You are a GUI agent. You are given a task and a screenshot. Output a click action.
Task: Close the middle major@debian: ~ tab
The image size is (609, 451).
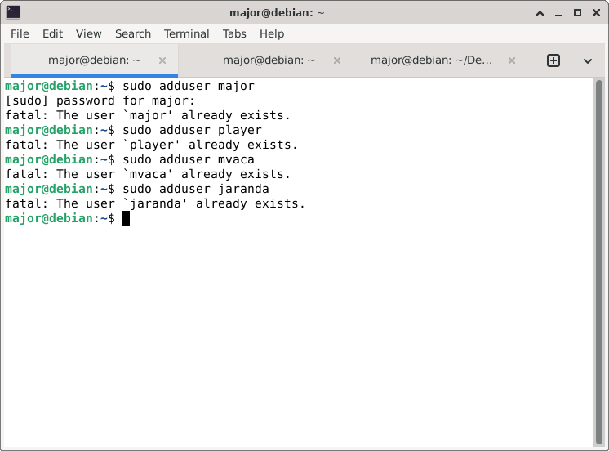pyautogui.click(x=337, y=60)
